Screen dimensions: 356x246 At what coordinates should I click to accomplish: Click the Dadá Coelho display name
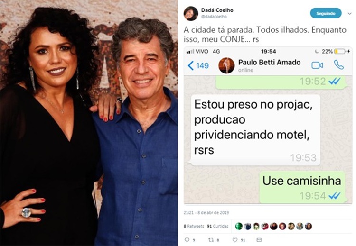coord(217,10)
